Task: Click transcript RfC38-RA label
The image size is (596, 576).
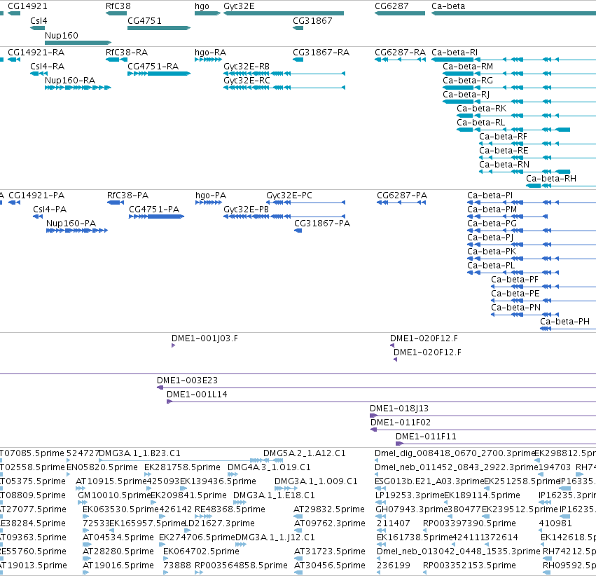Action: click(127, 53)
